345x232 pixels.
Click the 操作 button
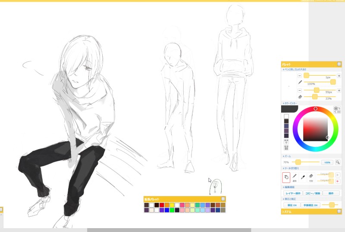click(x=331, y=193)
